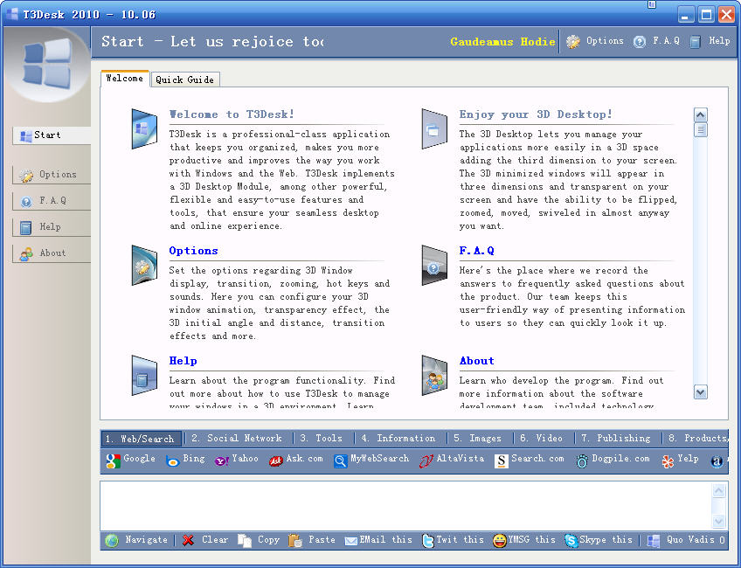Image resolution: width=741 pixels, height=568 pixels.
Task: Select the 5. Images category tab
Action: click(478, 439)
